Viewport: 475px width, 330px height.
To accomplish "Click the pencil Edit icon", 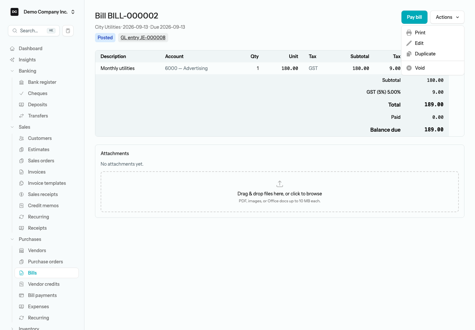I will tap(409, 43).
